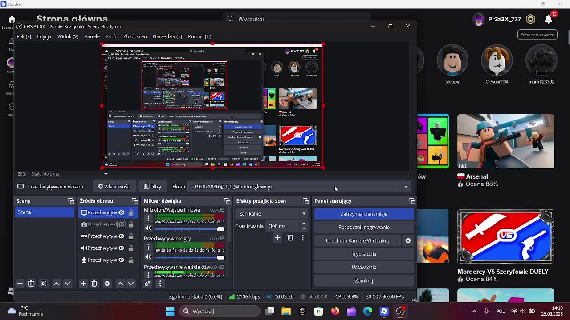Toggle lock on first screen capture source
Viewport: 570px width, 320px height.
pos(131,212)
